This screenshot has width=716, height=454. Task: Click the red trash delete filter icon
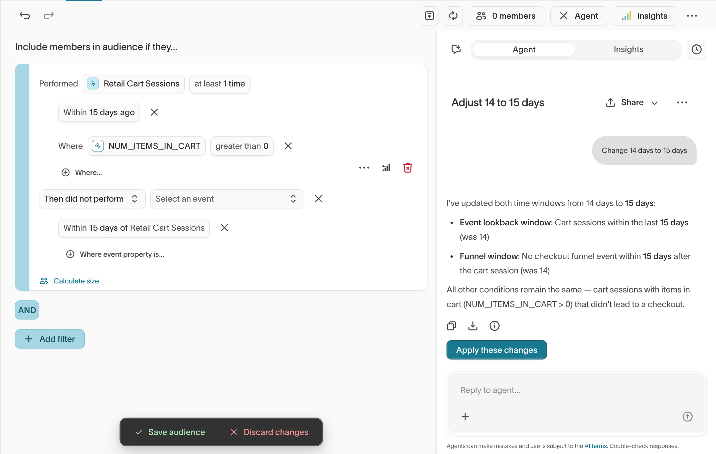tap(407, 168)
